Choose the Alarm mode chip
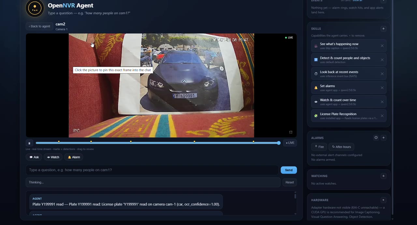This screenshot has width=417, height=225. point(74,157)
